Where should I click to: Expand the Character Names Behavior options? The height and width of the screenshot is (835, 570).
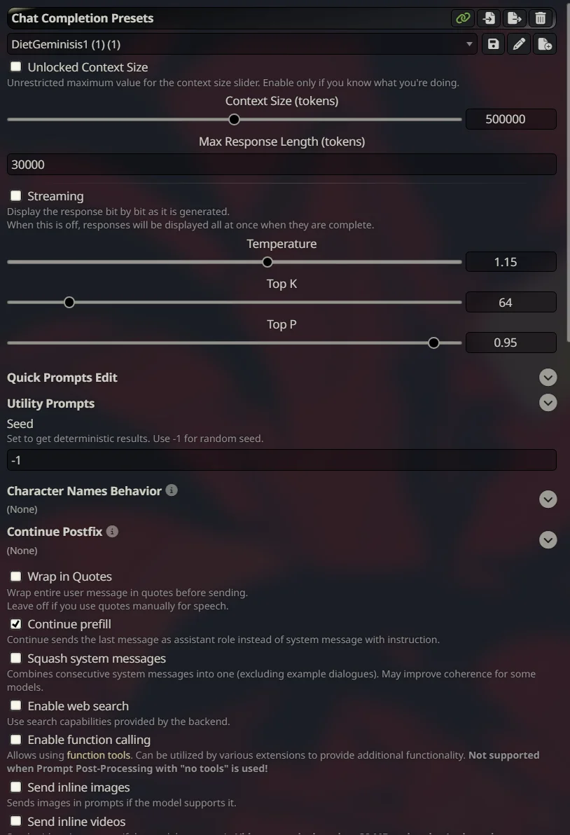[x=548, y=499]
